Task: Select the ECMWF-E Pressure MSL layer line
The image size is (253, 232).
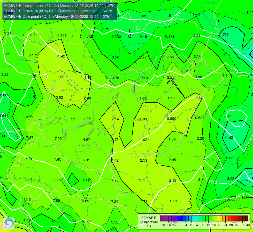Action: coord(58,11)
